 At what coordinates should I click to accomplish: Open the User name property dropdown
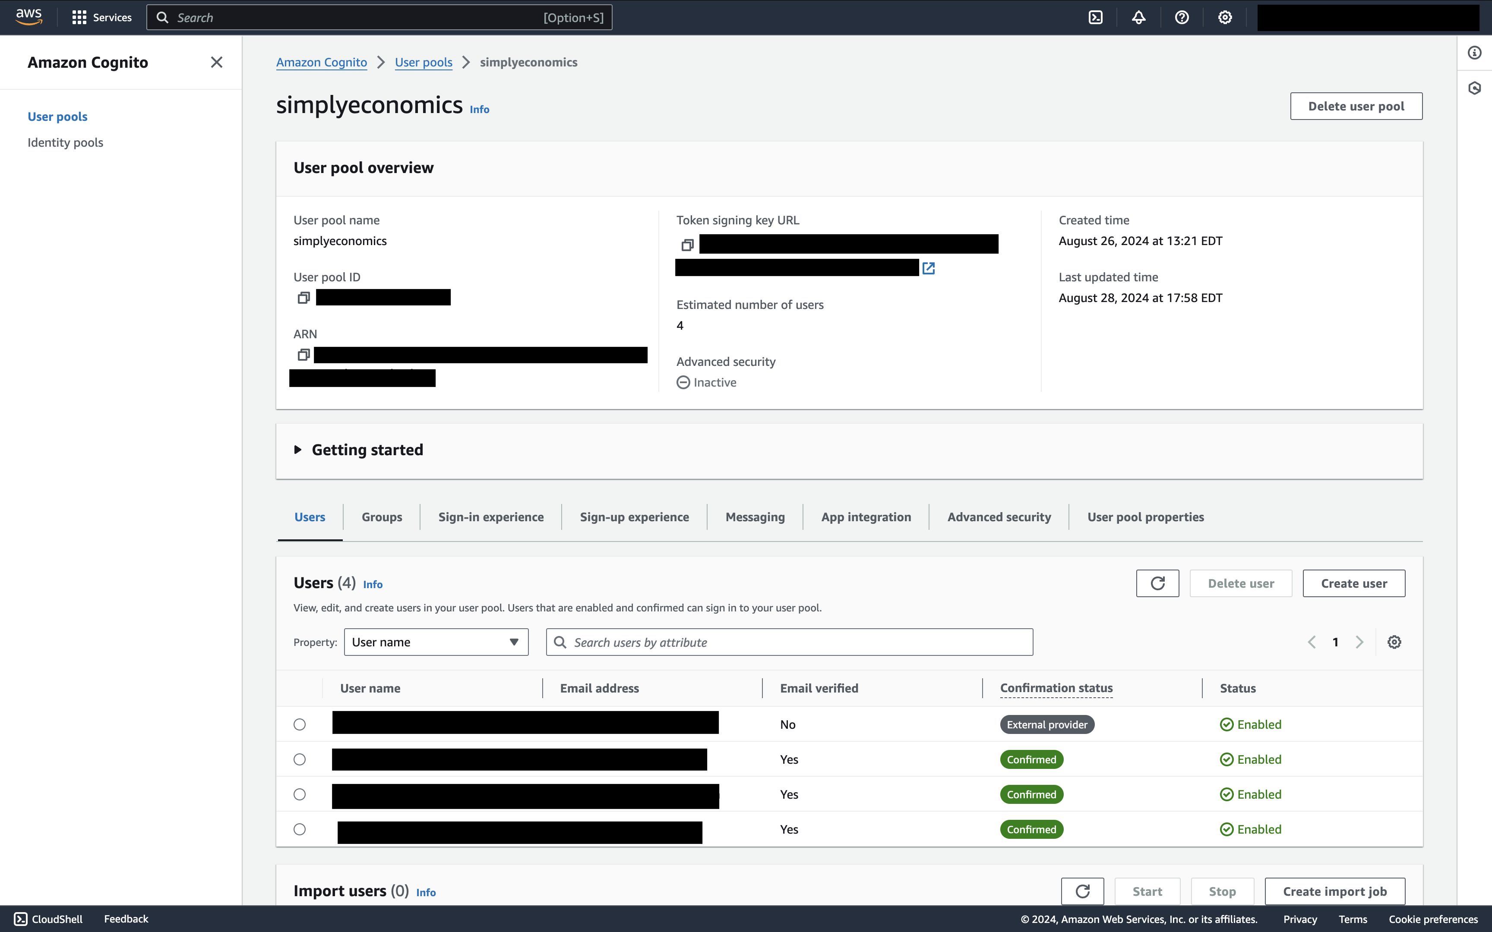click(436, 642)
